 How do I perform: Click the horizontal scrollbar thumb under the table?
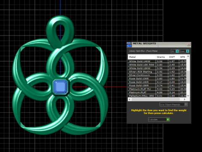coord(156,99)
